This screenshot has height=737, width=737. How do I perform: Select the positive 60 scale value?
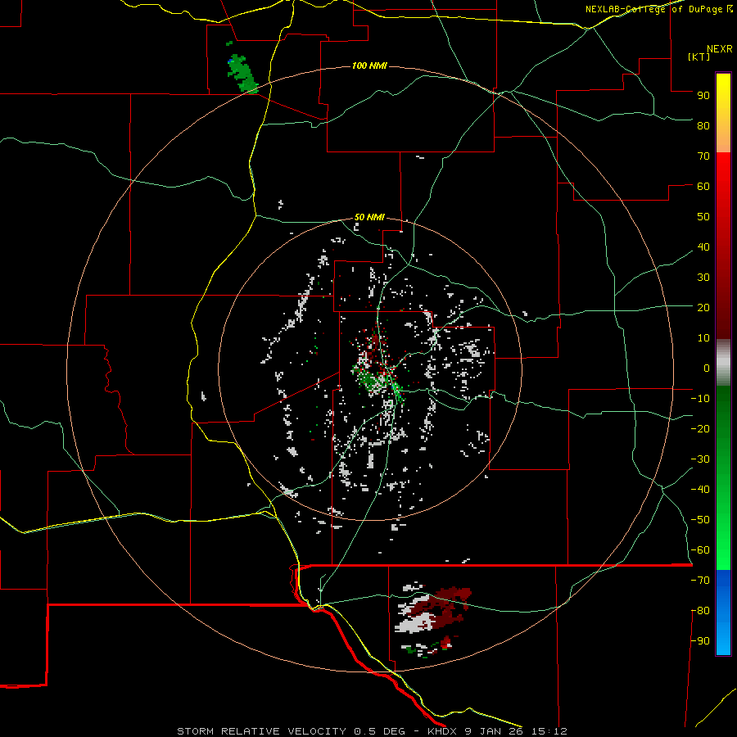tap(703, 186)
